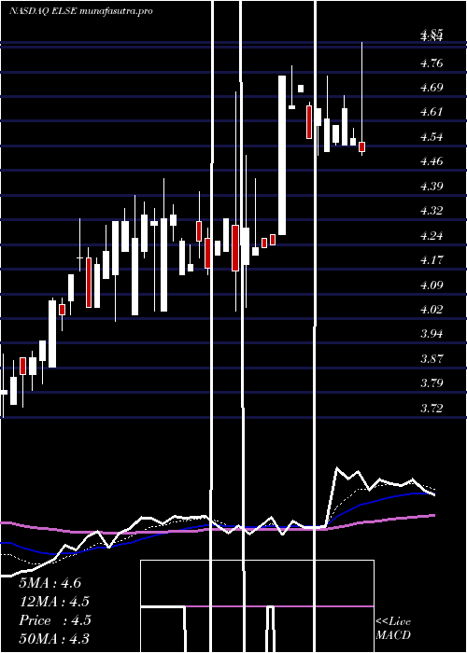
Task: Click the 50MA : 4.3 readout
Action: tap(54, 638)
